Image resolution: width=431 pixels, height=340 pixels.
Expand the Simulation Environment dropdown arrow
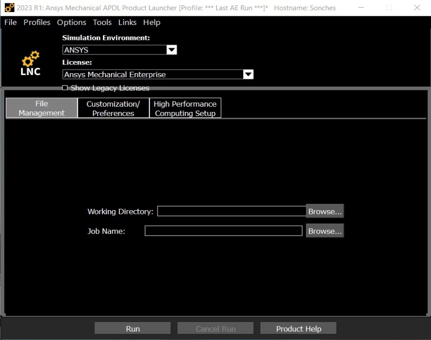172,50
